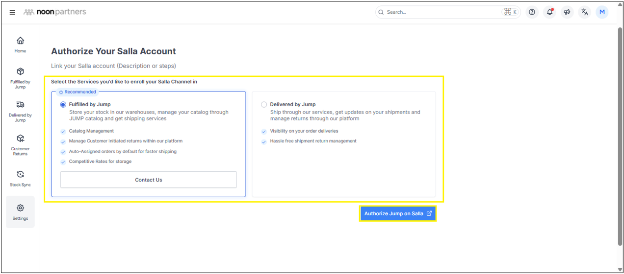Open Delivered by Jump sidebar item
Viewport: 624px width, 274px height.
(x=20, y=111)
